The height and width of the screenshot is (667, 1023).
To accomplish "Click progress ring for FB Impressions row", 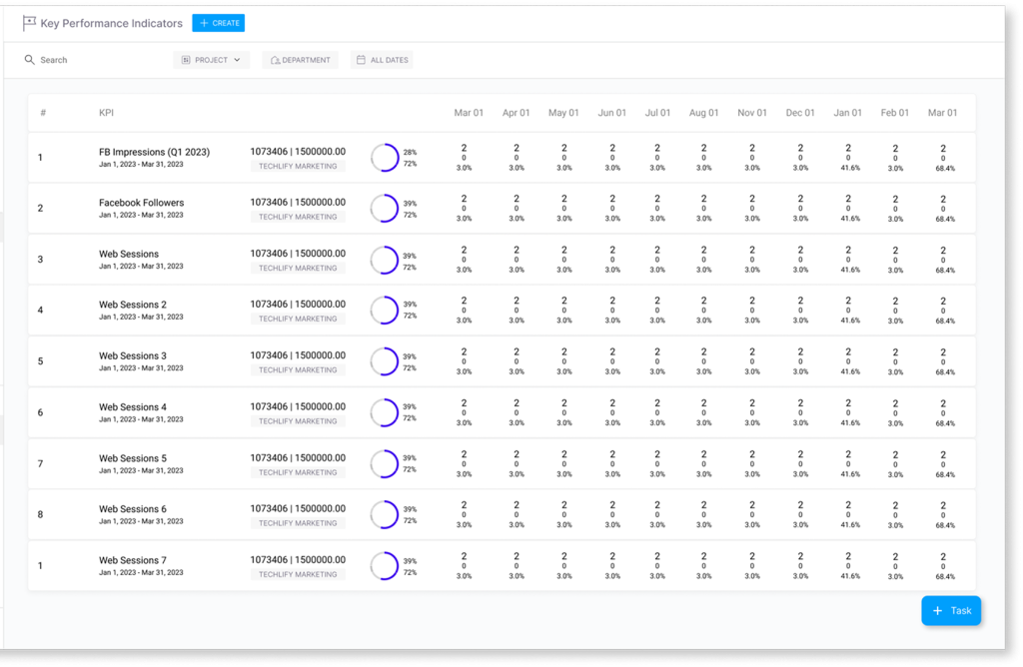I will pos(384,158).
